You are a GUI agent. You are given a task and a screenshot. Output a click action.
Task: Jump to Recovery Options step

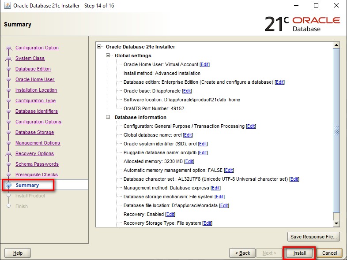pos(34,154)
